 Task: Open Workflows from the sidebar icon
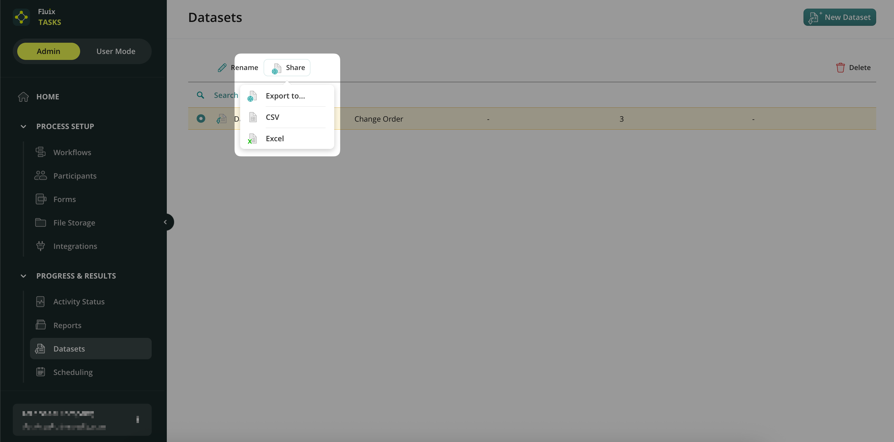point(41,152)
